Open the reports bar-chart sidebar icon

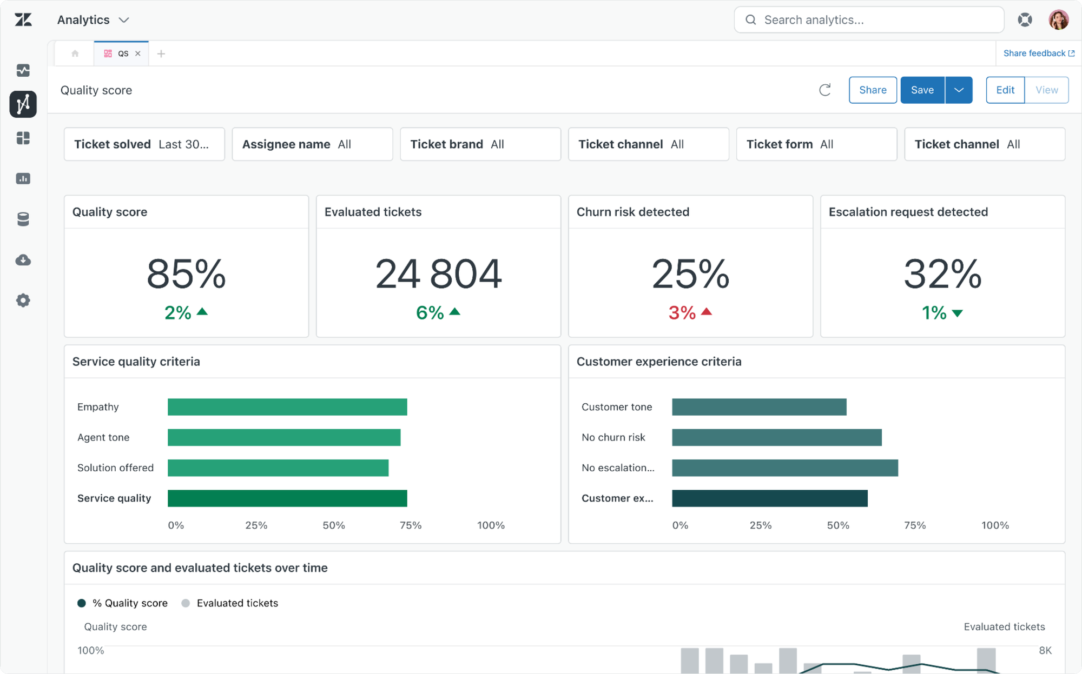pos(23,178)
